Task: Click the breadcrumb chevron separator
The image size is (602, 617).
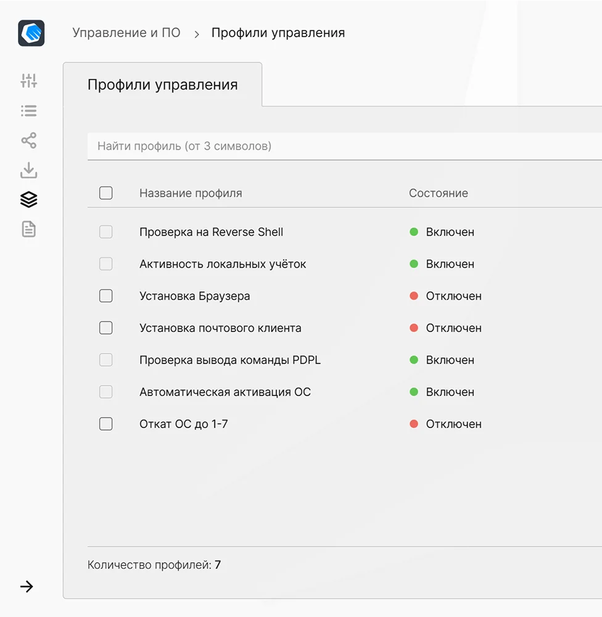Action: coord(196,34)
